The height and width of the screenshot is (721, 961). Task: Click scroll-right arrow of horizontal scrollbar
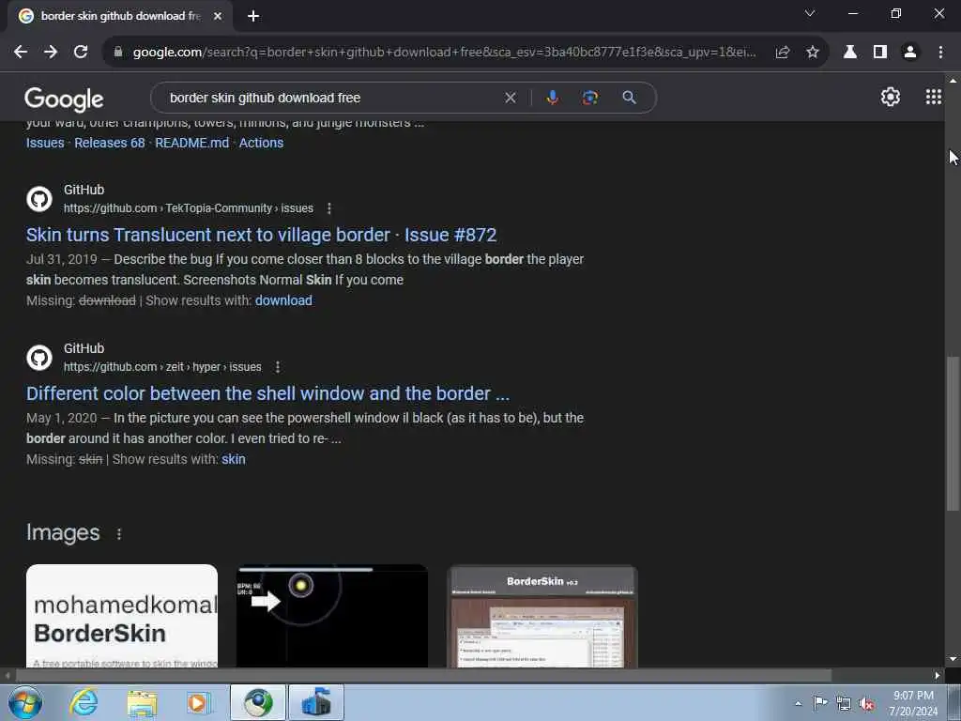[x=938, y=675]
